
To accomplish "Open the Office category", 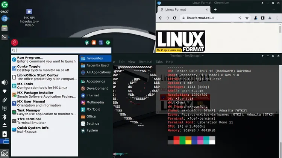I will [96, 116].
